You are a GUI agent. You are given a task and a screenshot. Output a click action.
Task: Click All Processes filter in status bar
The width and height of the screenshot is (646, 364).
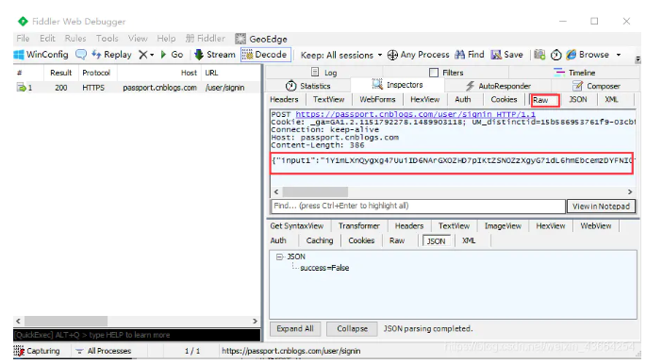coord(104,351)
